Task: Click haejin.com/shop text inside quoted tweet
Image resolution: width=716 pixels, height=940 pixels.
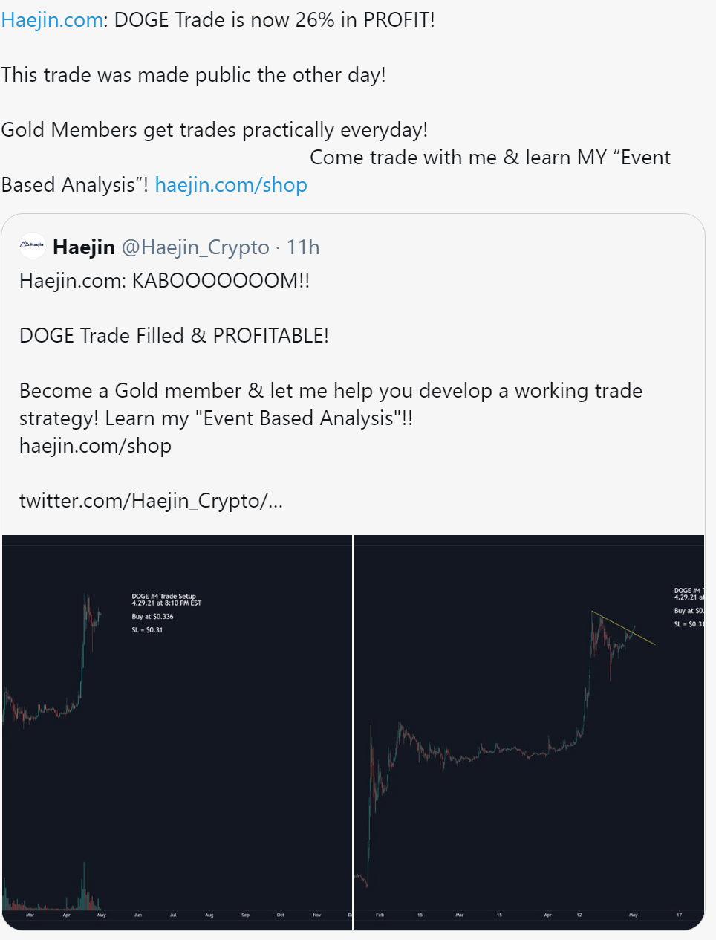Action: [95, 446]
